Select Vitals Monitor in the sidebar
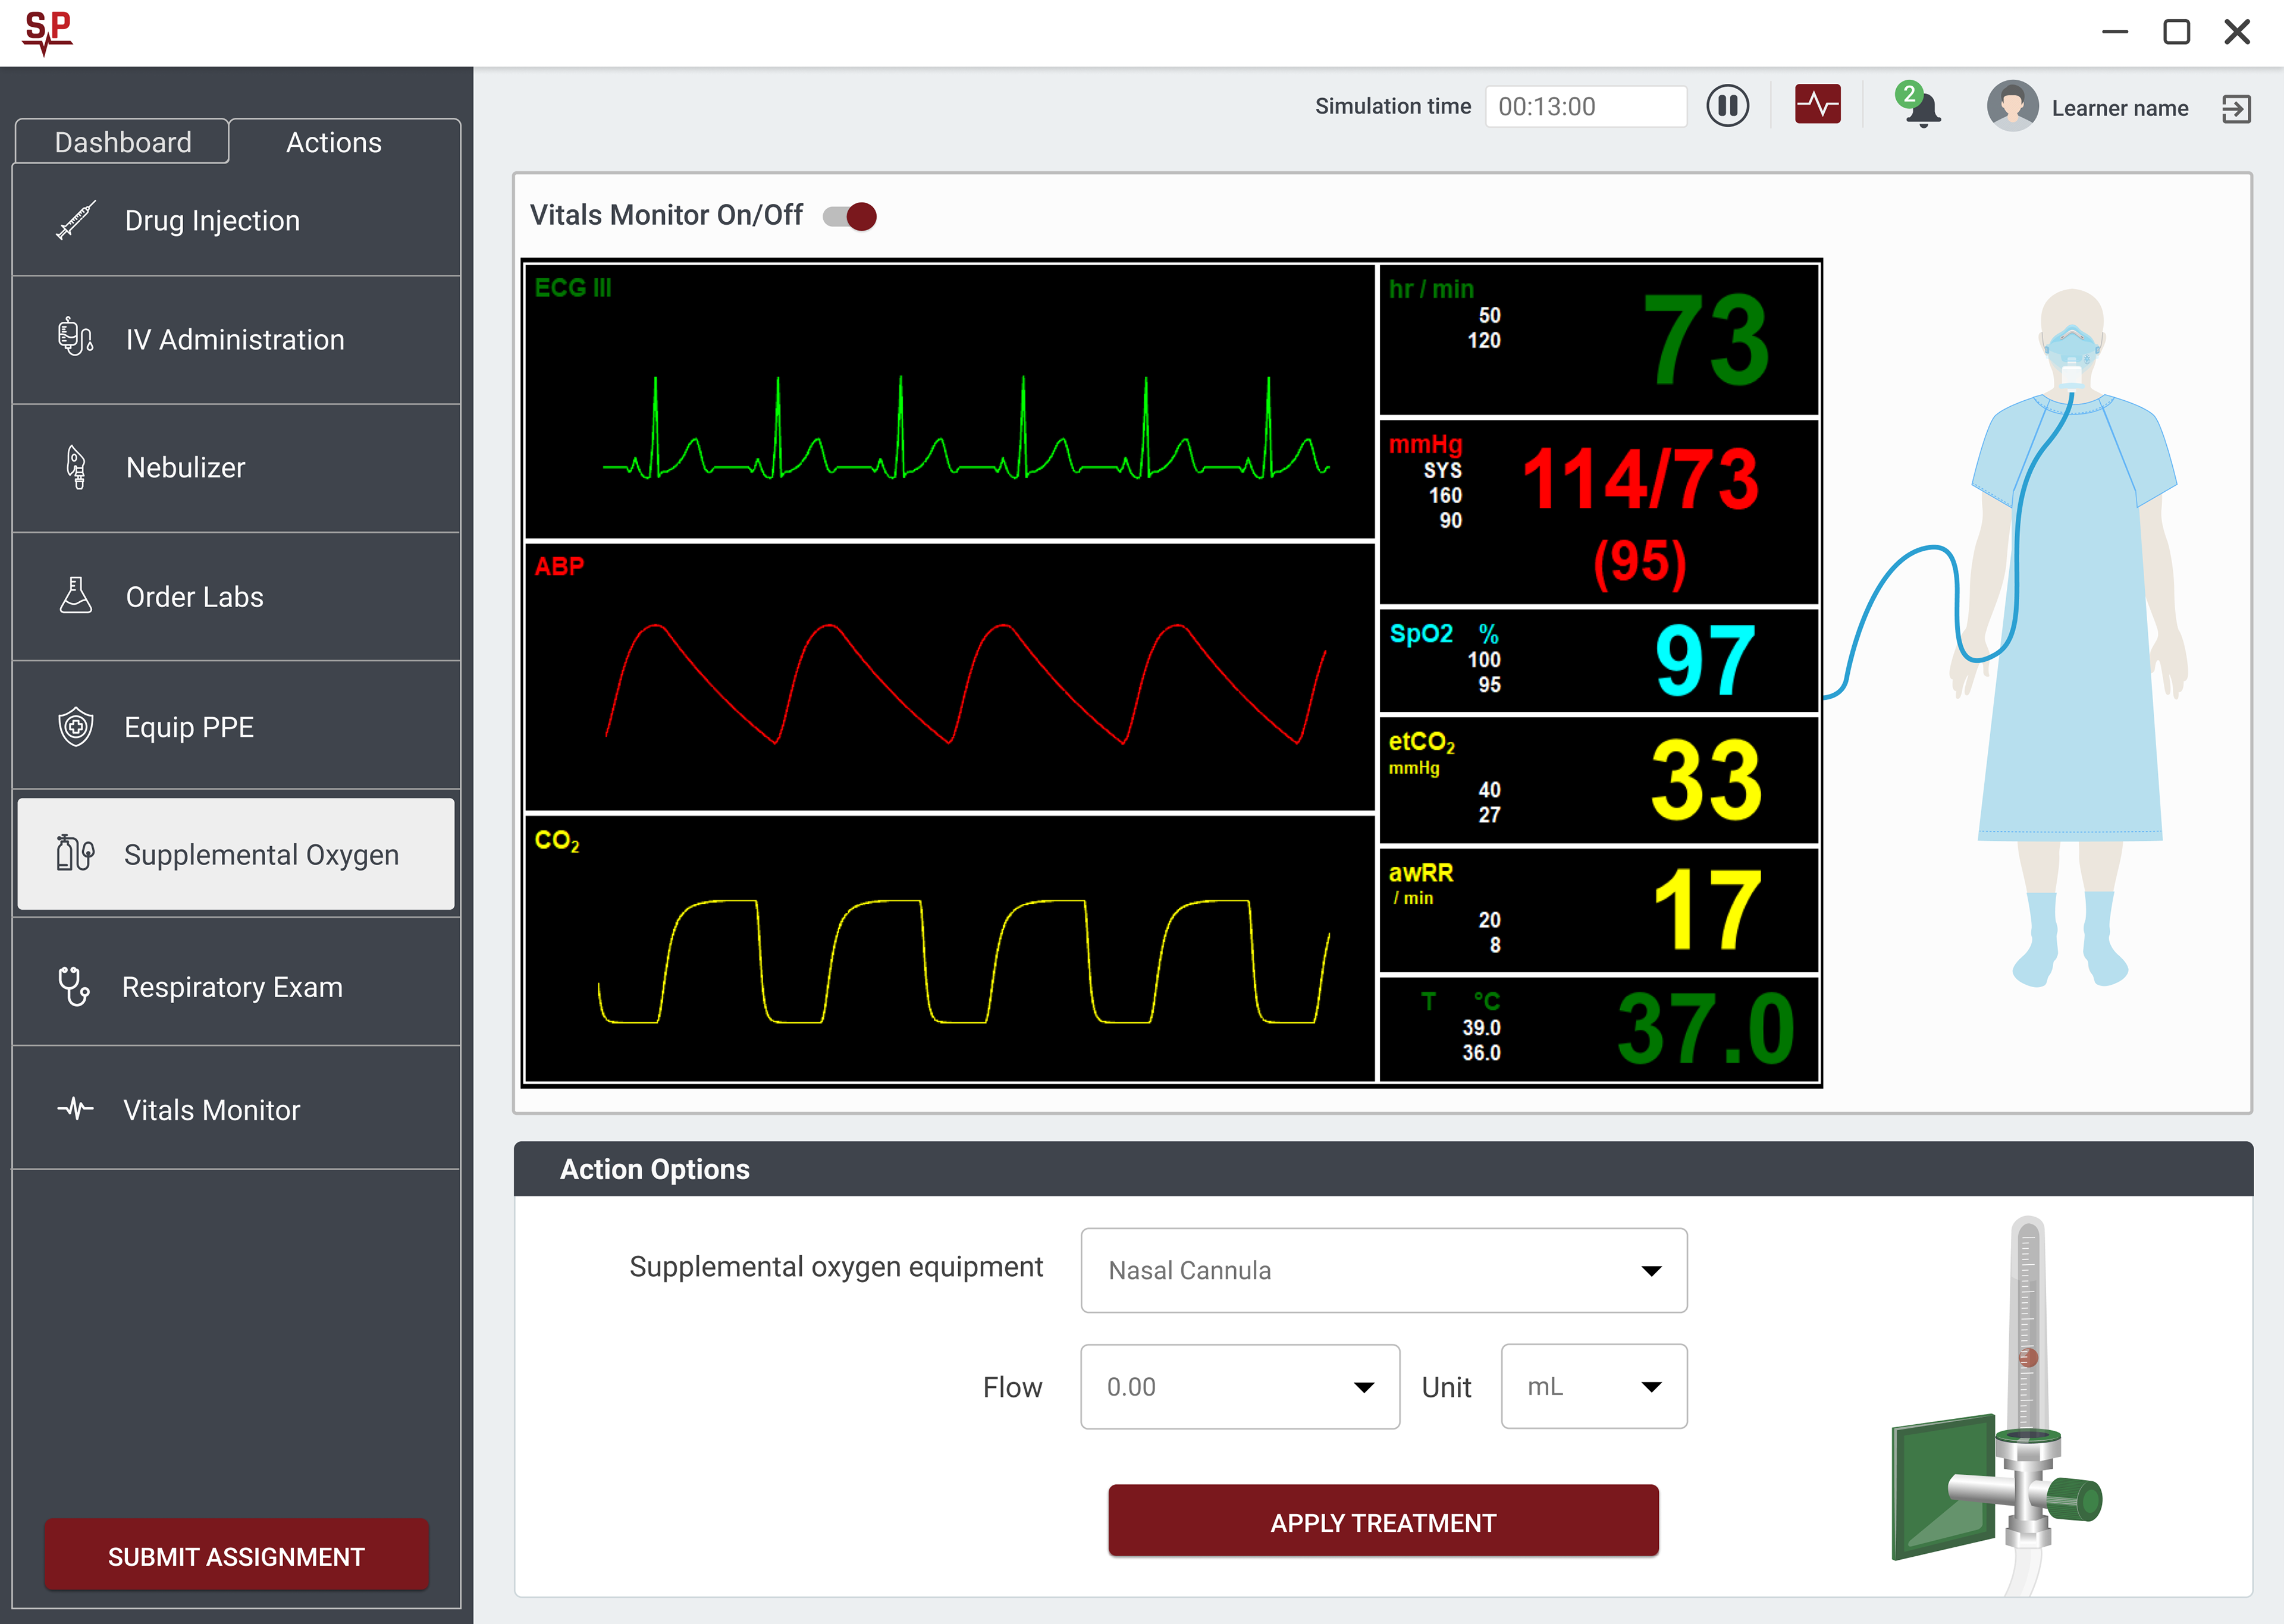This screenshot has height=1624, width=2284. click(x=236, y=1109)
